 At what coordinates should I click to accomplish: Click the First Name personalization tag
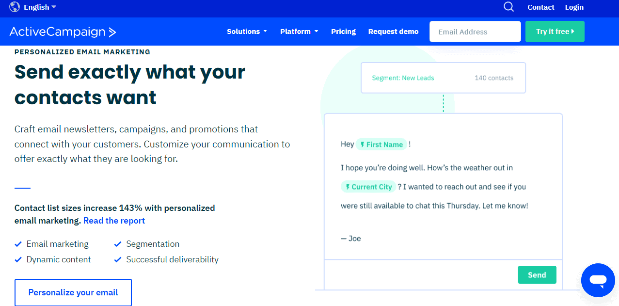[x=381, y=145]
